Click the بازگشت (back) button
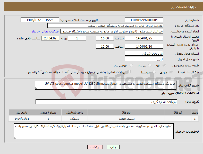 95,147
